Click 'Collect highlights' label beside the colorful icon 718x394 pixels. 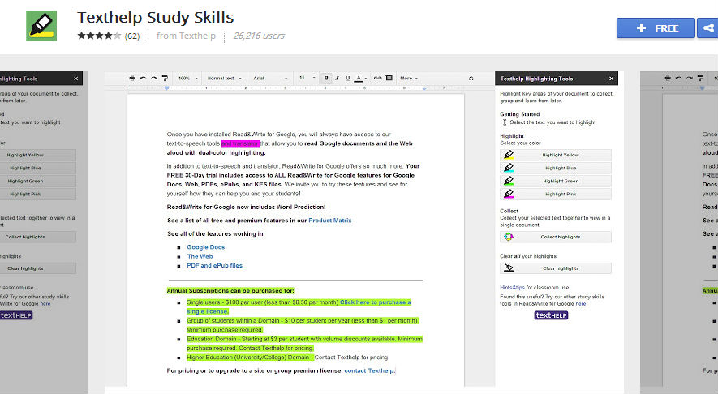pos(561,237)
